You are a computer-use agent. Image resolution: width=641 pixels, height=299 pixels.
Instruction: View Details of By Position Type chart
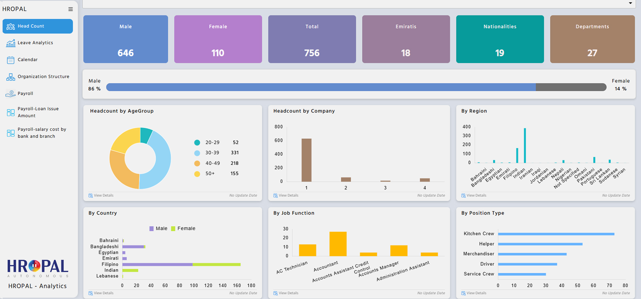pos(476,293)
